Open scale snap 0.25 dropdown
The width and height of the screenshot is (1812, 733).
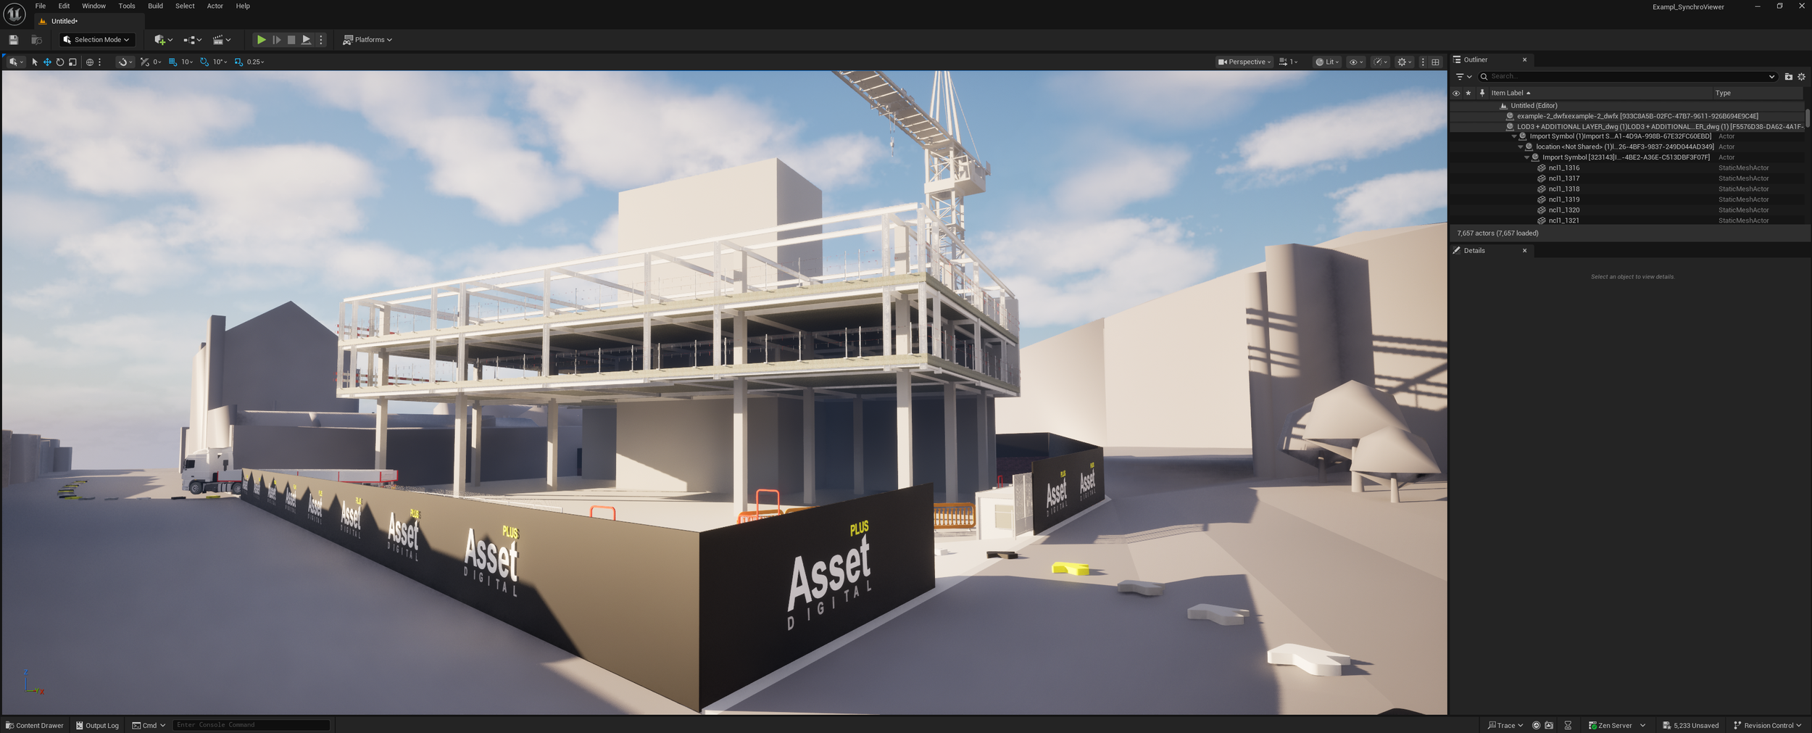[x=255, y=62]
